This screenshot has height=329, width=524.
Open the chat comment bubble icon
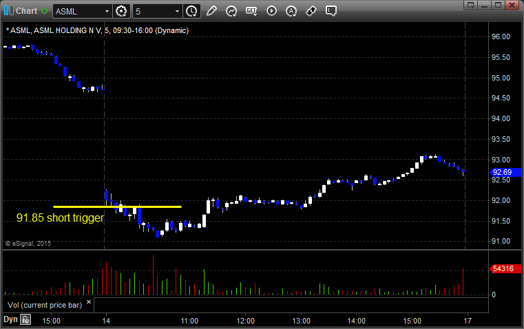(331, 11)
